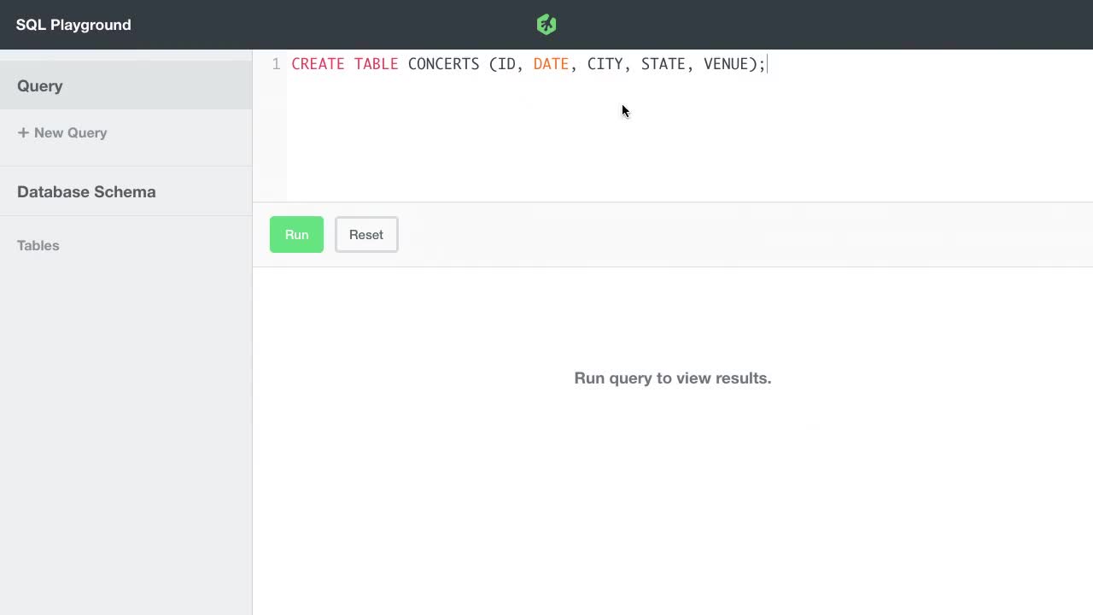Click the semicolon ending the SQL statement

pos(763,64)
